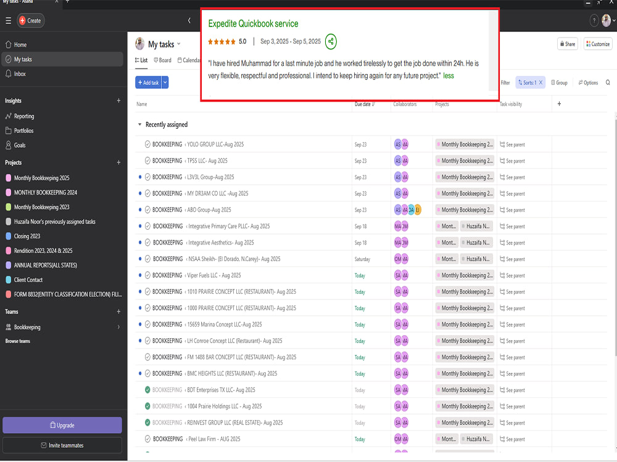Mark MY DR3AM CO LLC task complete

point(147,193)
